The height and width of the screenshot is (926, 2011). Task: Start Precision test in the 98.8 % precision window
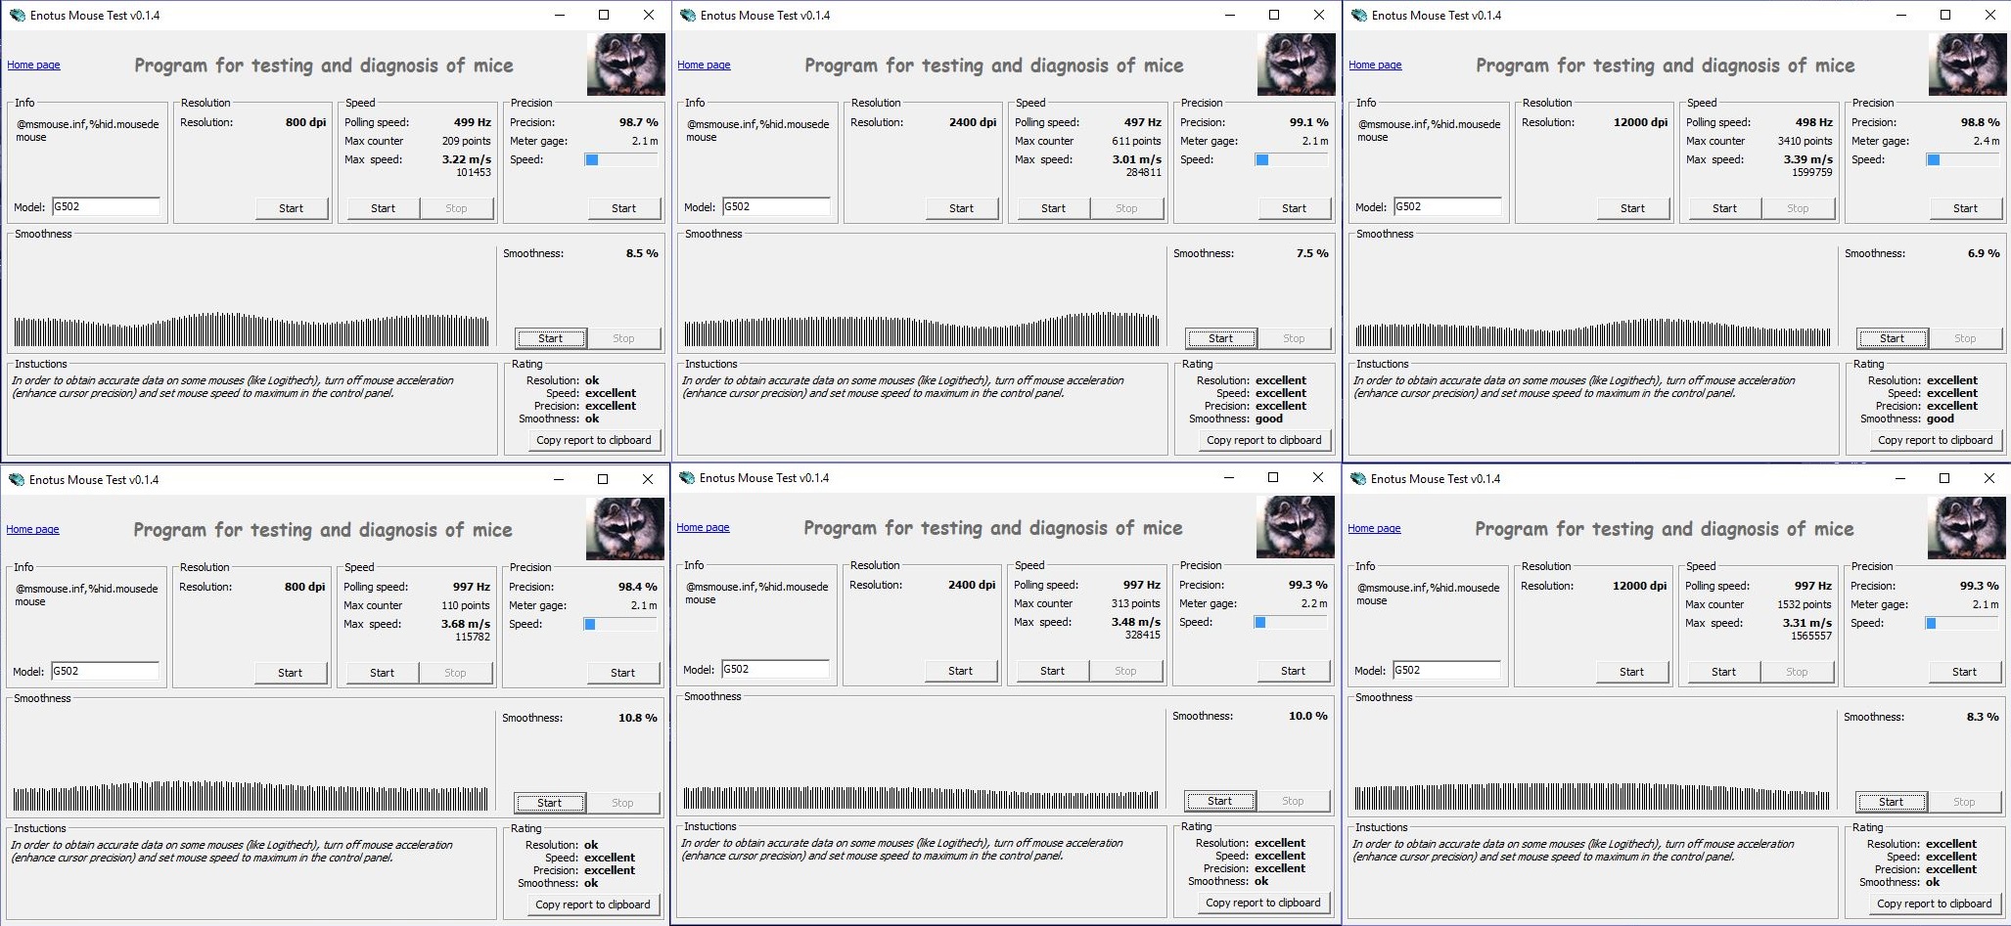click(1965, 208)
